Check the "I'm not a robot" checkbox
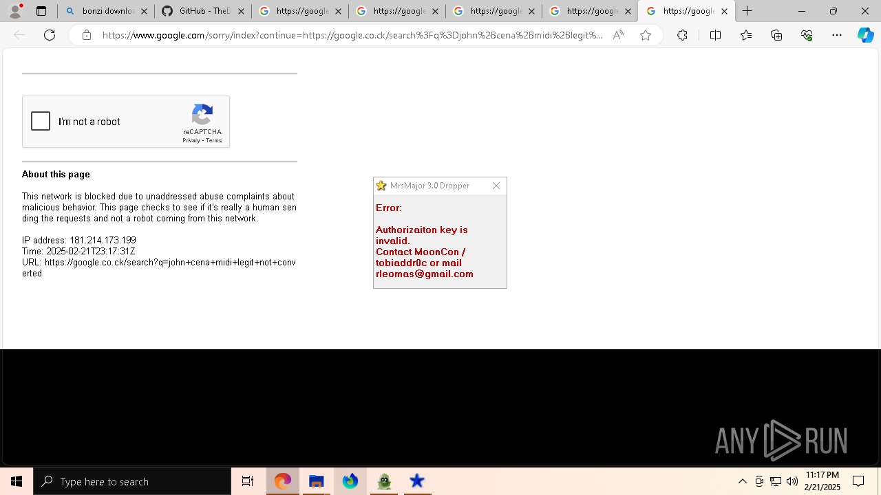 click(41, 122)
